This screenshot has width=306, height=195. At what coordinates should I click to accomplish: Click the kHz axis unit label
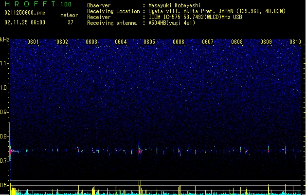(x=4, y=39)
